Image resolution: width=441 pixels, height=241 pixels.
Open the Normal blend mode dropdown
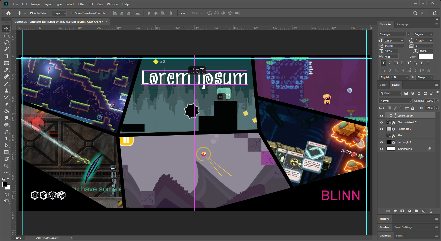[396, 101]
